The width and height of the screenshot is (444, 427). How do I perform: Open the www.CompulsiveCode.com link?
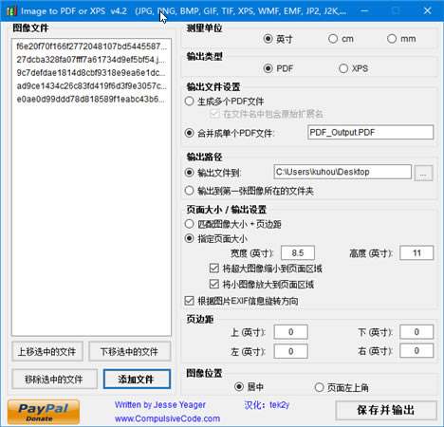tap(167, 418)
